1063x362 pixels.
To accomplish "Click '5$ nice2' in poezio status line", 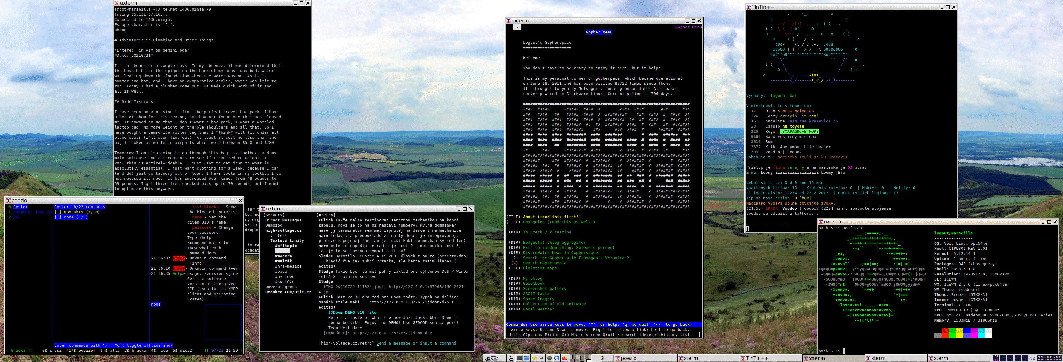I will coord(182,351).
